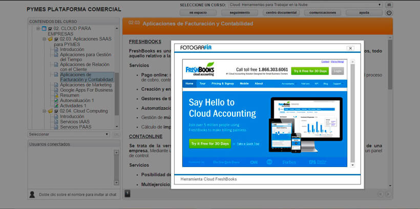This screenshot has height=209, width=420.
Task: Click the green check icon beside Autoevaluación 1
Action: click(56, 100)
